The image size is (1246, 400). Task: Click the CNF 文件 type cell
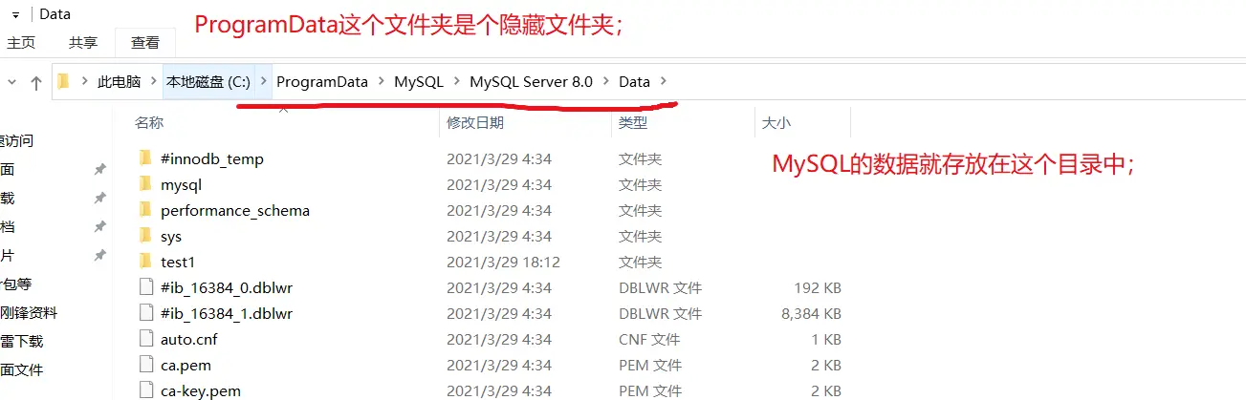click(x=649, y=339)
